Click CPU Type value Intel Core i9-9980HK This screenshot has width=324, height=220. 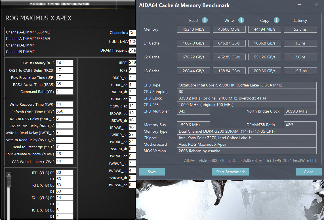click(247, 85)
